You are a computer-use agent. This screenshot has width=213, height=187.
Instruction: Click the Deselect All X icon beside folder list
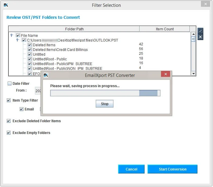point(200,37)
